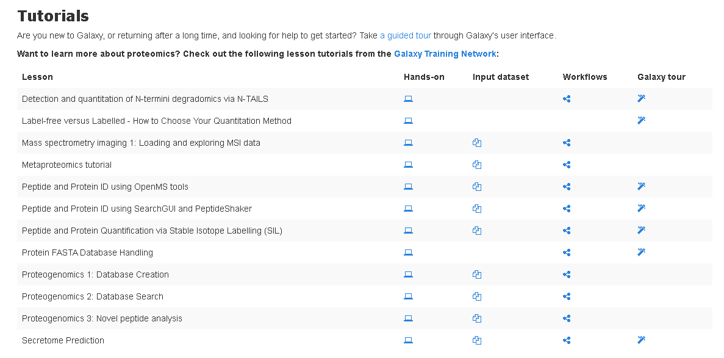
Task: Launch Galaxy tour for Label-free versus Labelled lesson
Action: coord(641,121)
